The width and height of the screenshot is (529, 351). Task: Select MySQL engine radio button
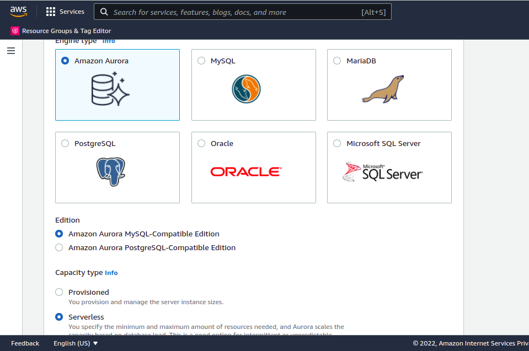[x=201, y=61]
